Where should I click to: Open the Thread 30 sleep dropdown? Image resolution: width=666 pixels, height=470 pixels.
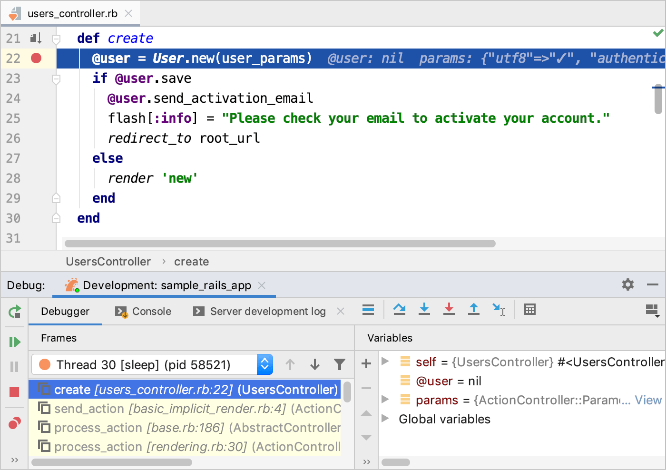point(264,364)
